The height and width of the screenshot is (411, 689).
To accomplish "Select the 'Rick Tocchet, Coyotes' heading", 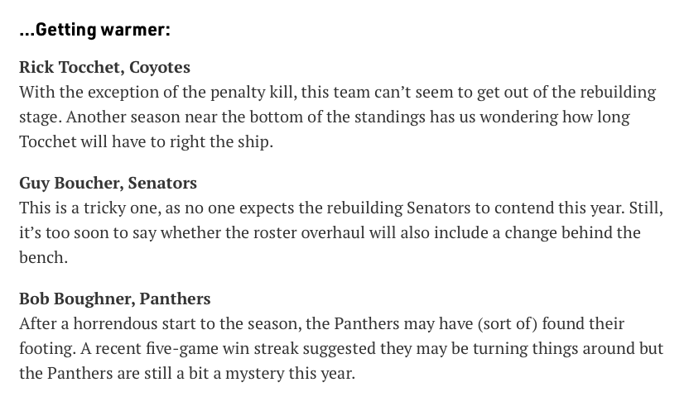I will (x=104, y=67).
